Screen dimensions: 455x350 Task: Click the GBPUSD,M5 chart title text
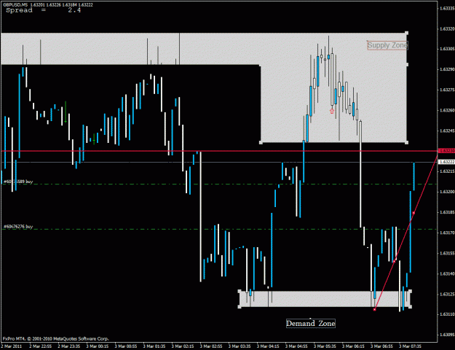pos(47,4)
